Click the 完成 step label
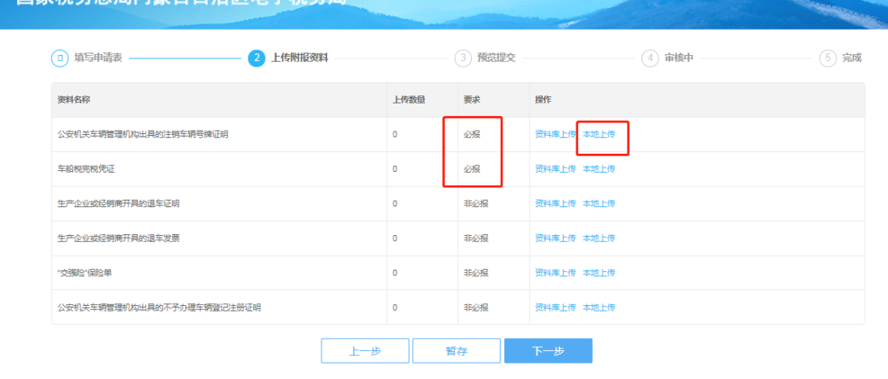Viewport: 888px width, 379px height. 852,58
